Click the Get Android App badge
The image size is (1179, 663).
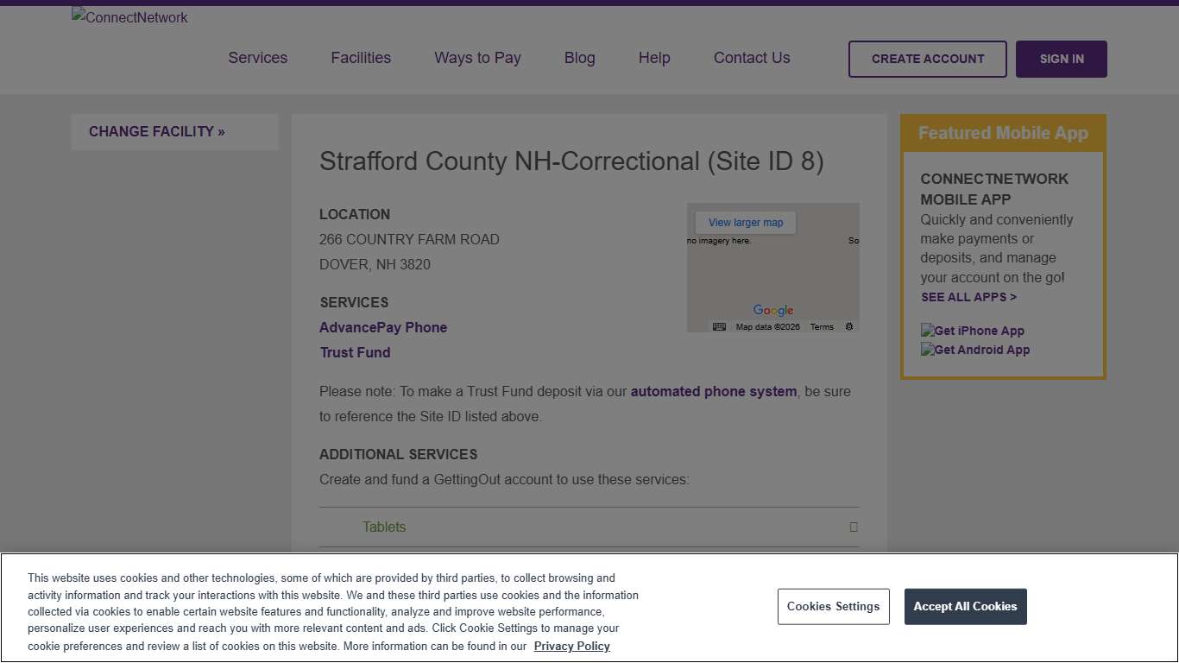[974, 350]
